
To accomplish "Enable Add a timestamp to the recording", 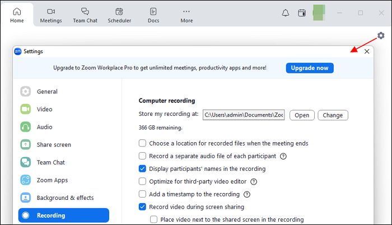I will (143, 194).
